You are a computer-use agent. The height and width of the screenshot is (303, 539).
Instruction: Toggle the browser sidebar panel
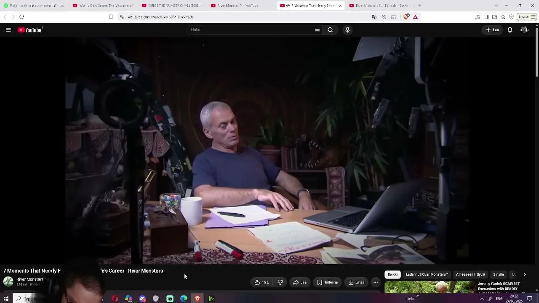(486, 17)
